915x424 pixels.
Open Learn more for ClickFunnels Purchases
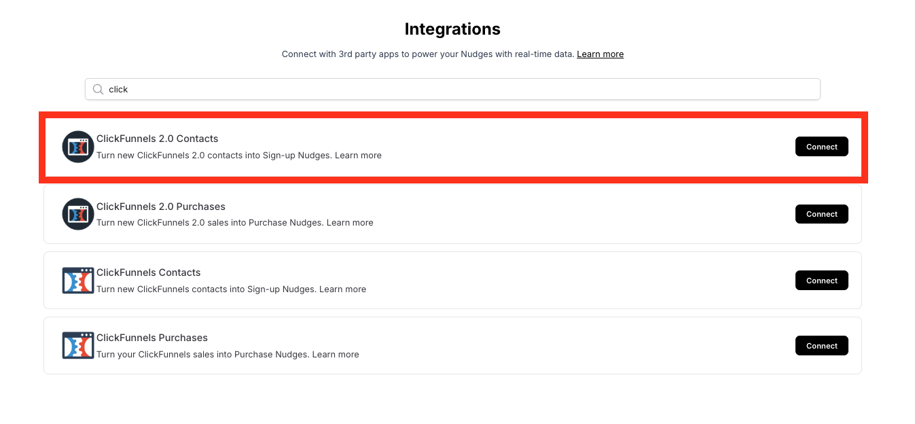pos(336,355)
